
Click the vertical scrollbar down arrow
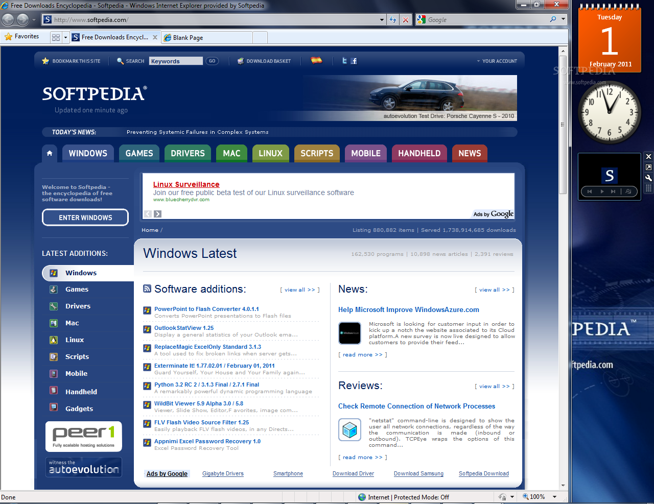click(563, 485)
